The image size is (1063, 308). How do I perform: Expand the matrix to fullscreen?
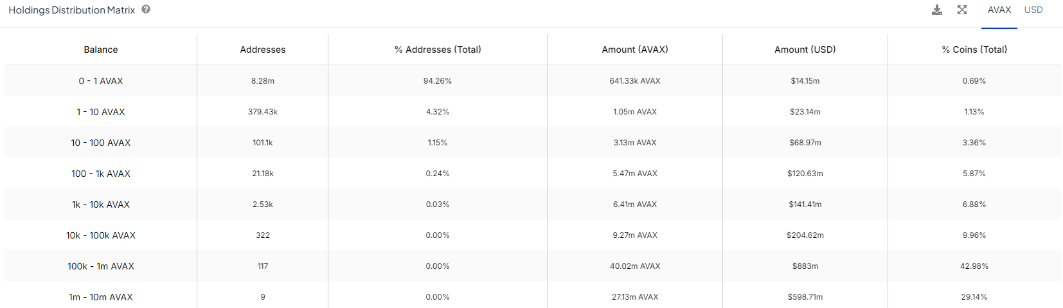tap(962, 10)
